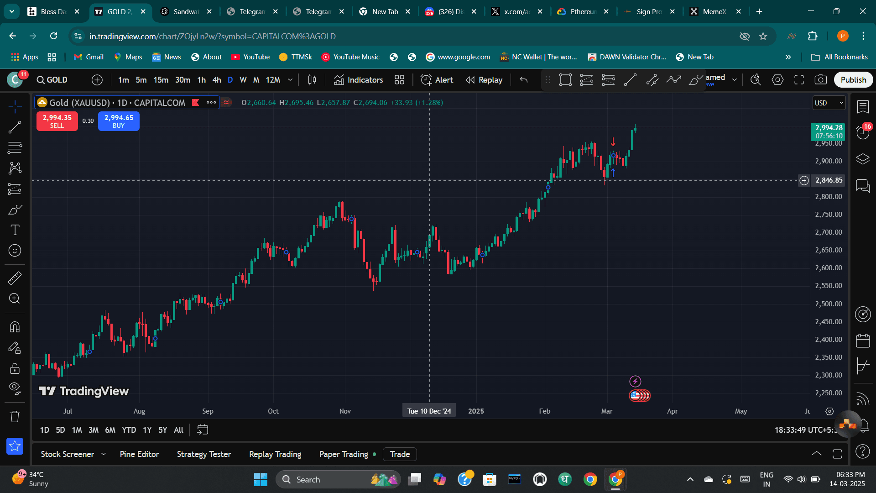Select the 1Y date range option
The image size is (876, 493).
coord(147,430)
